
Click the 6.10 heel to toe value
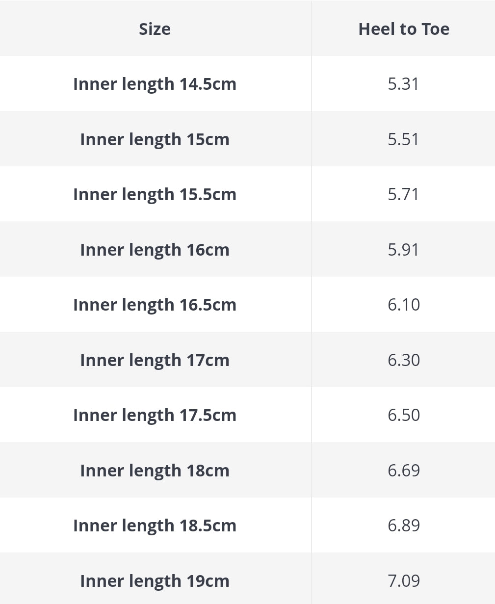[x=404, y=305]
